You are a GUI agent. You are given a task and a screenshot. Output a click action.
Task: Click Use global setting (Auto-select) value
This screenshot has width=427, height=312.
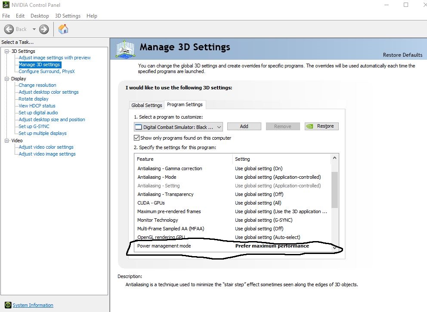tap(267, 237)
